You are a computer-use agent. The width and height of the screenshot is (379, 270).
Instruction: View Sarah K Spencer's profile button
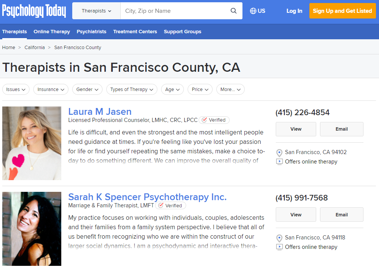click(296, 214)
